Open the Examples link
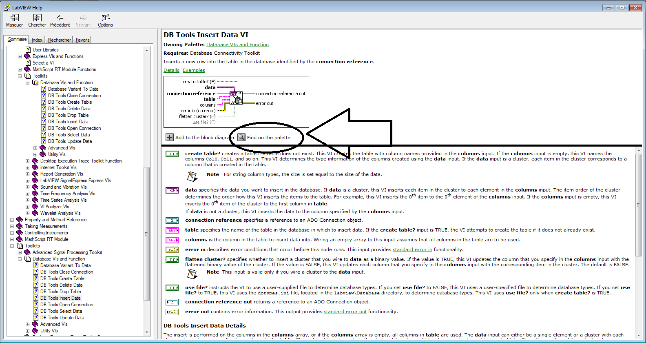 [194, 70]
